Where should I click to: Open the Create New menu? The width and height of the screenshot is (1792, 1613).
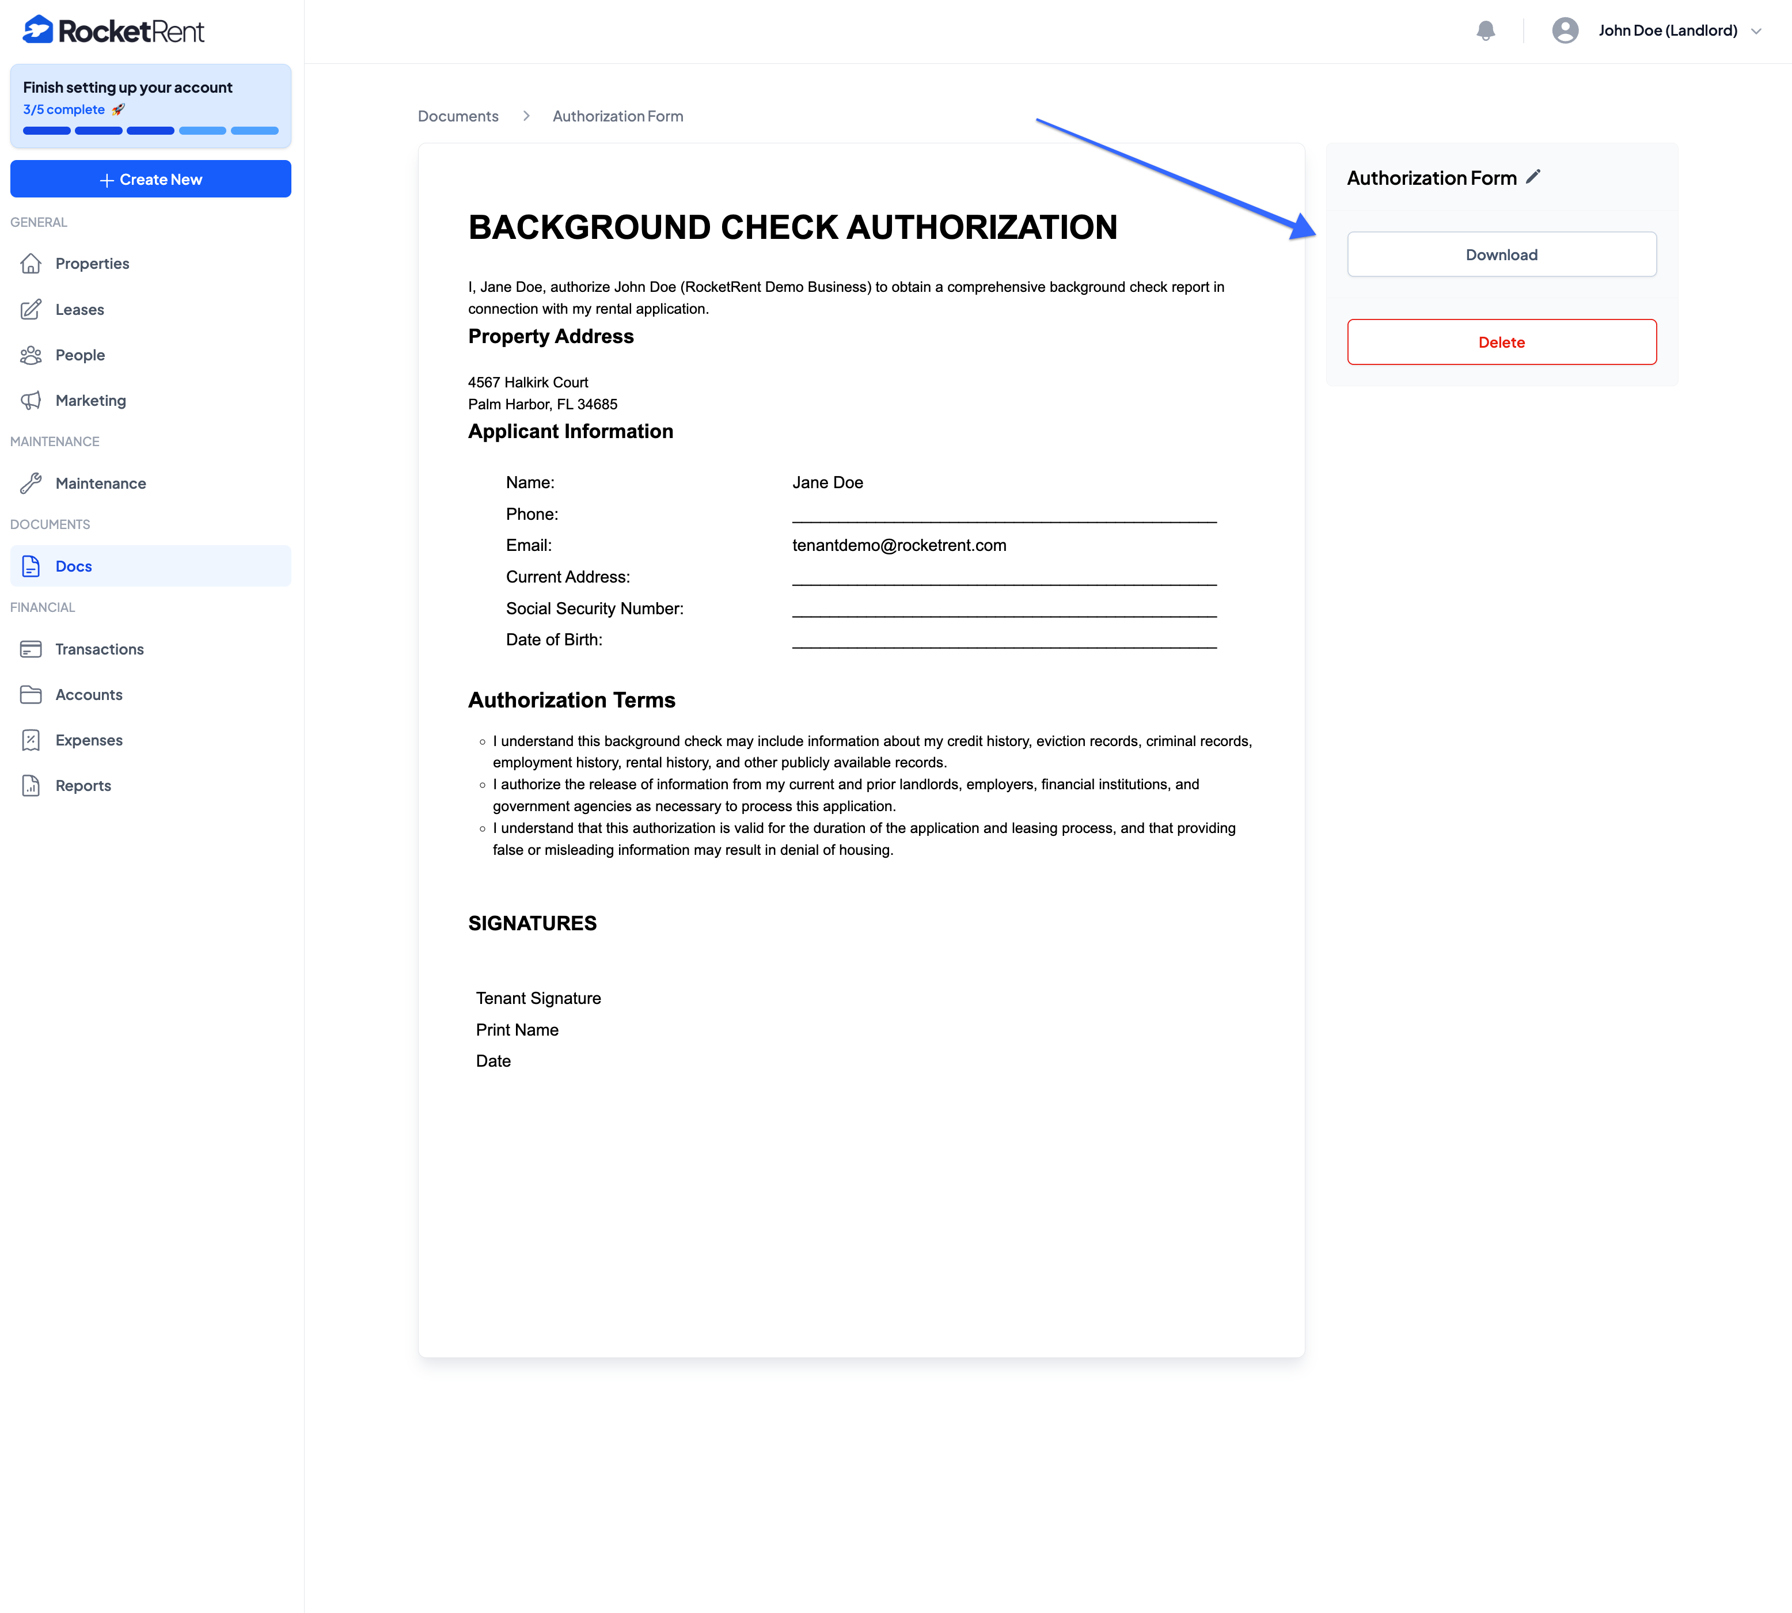coord(151,179)
